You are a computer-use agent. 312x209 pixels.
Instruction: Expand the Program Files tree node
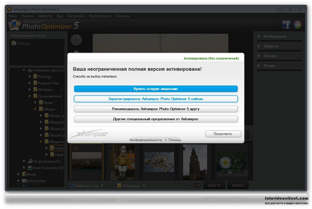tap(29, 83)
